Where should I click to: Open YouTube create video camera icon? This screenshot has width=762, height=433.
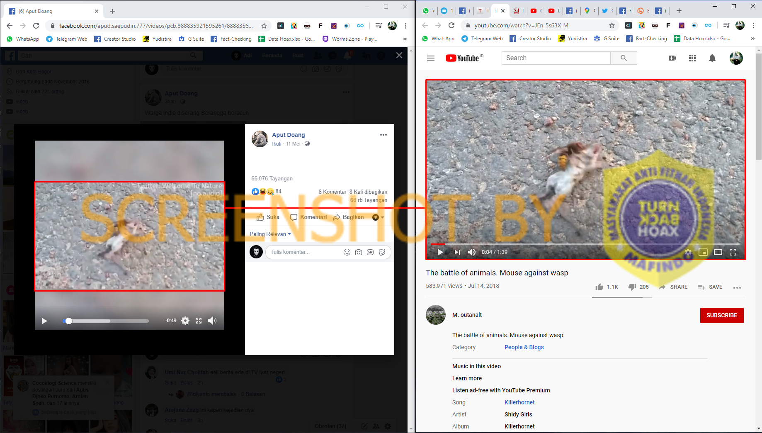(x=672, y=58)
